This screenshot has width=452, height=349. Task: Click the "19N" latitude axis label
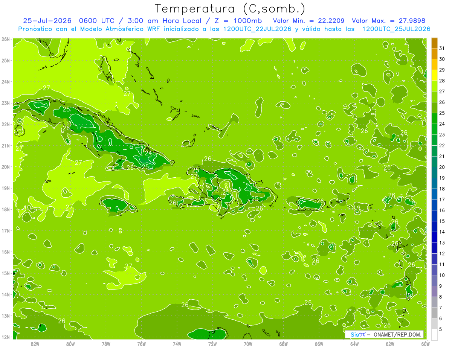tap(5, 188)
